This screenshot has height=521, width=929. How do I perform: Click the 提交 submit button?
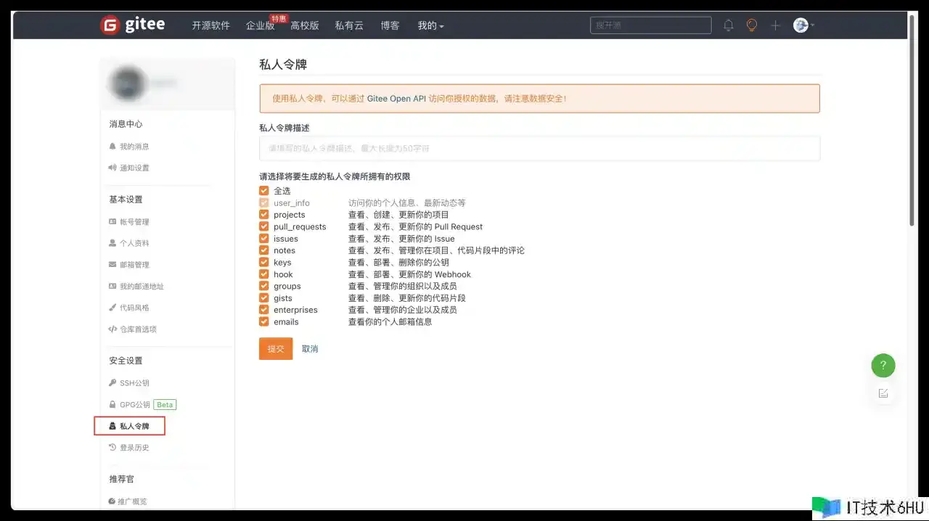point(276,348)
